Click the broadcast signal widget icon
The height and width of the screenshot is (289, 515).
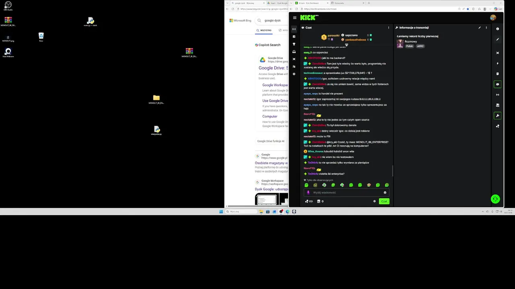pyautogui.click(x=498, y=95)
